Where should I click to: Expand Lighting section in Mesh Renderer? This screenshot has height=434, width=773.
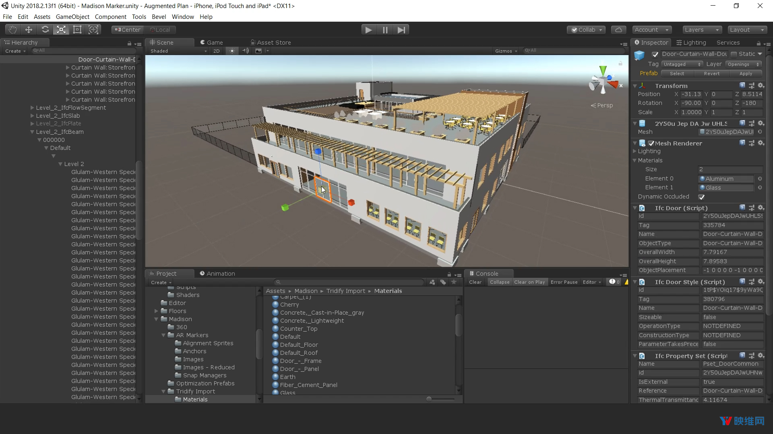tap(635, 151)
